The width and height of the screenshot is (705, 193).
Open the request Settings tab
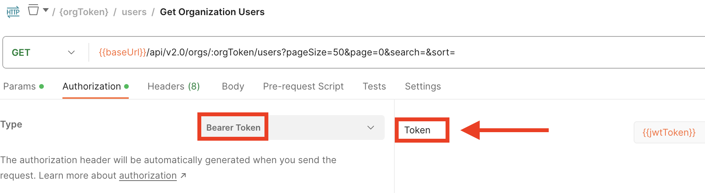pyautogui.click(x=423, y=86)
